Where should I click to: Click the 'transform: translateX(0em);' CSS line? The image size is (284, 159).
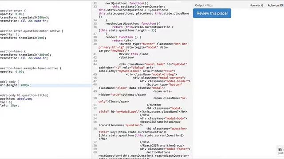[x=23, y=38]
